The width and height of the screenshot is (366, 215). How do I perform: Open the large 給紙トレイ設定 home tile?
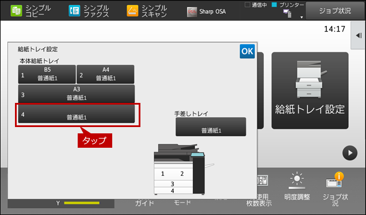coord(310,90)
